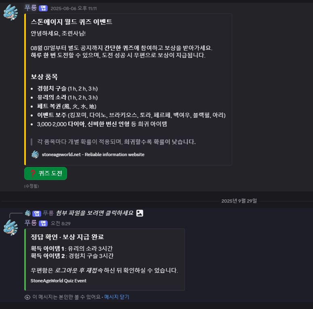This screenshot has width=313, height=309.
Task: Click the 앱 badge next to 오전 8:29
Action: (44, 223)
